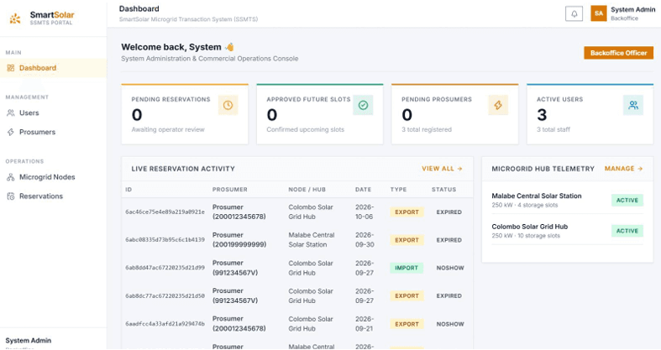Click View All reservation activity link

tap(442, 169)
